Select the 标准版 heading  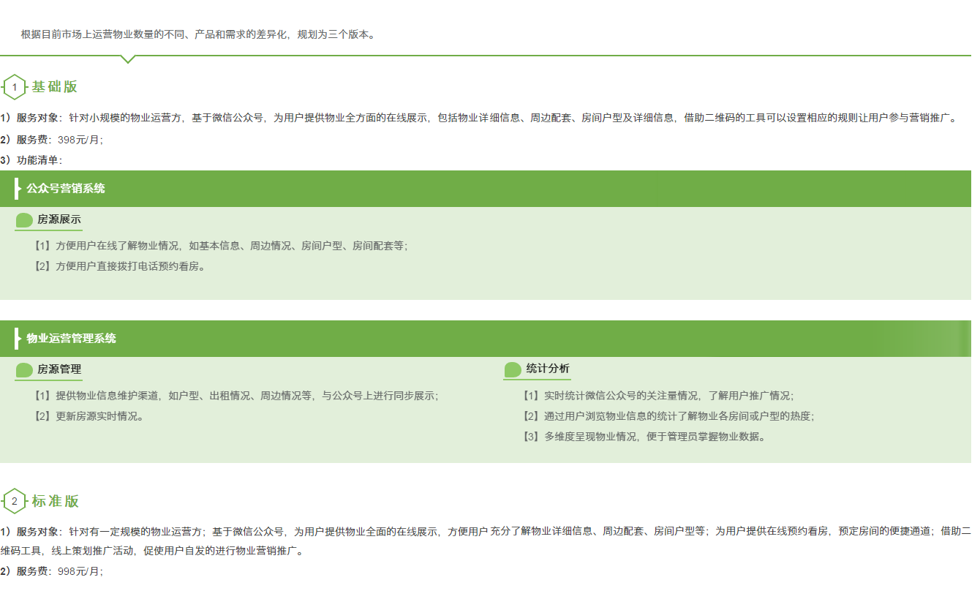tap(56, 501)
